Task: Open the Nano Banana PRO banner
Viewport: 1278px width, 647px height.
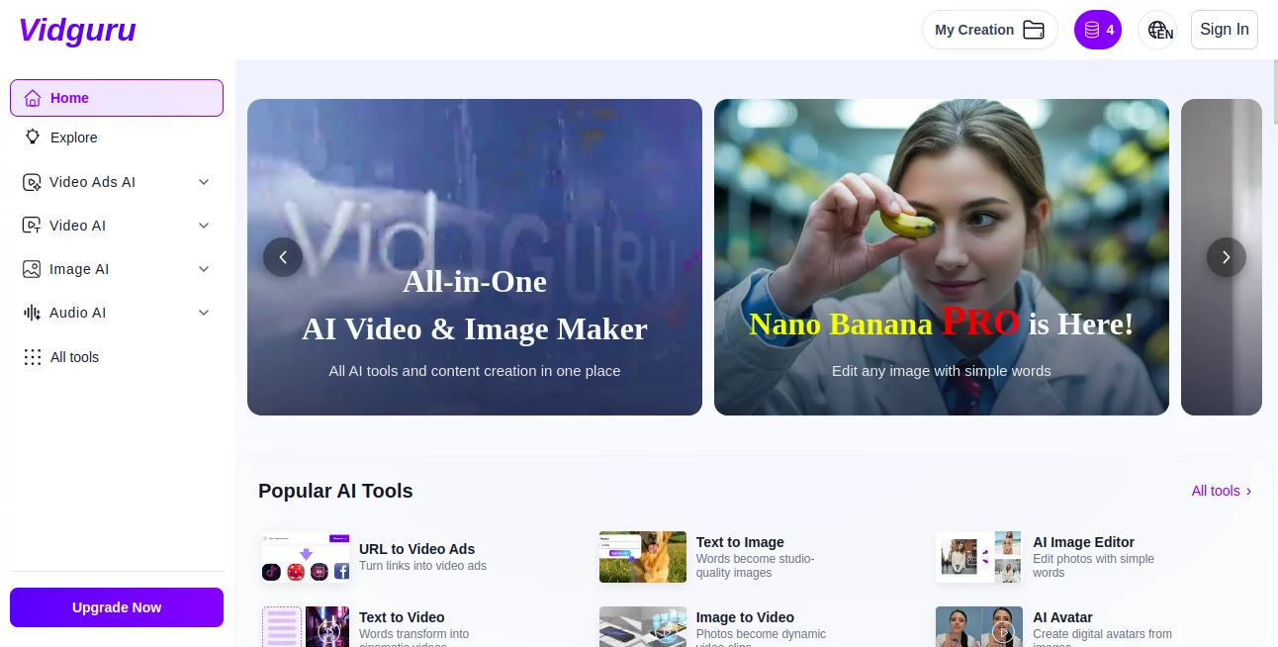Action: pos(941,257)
